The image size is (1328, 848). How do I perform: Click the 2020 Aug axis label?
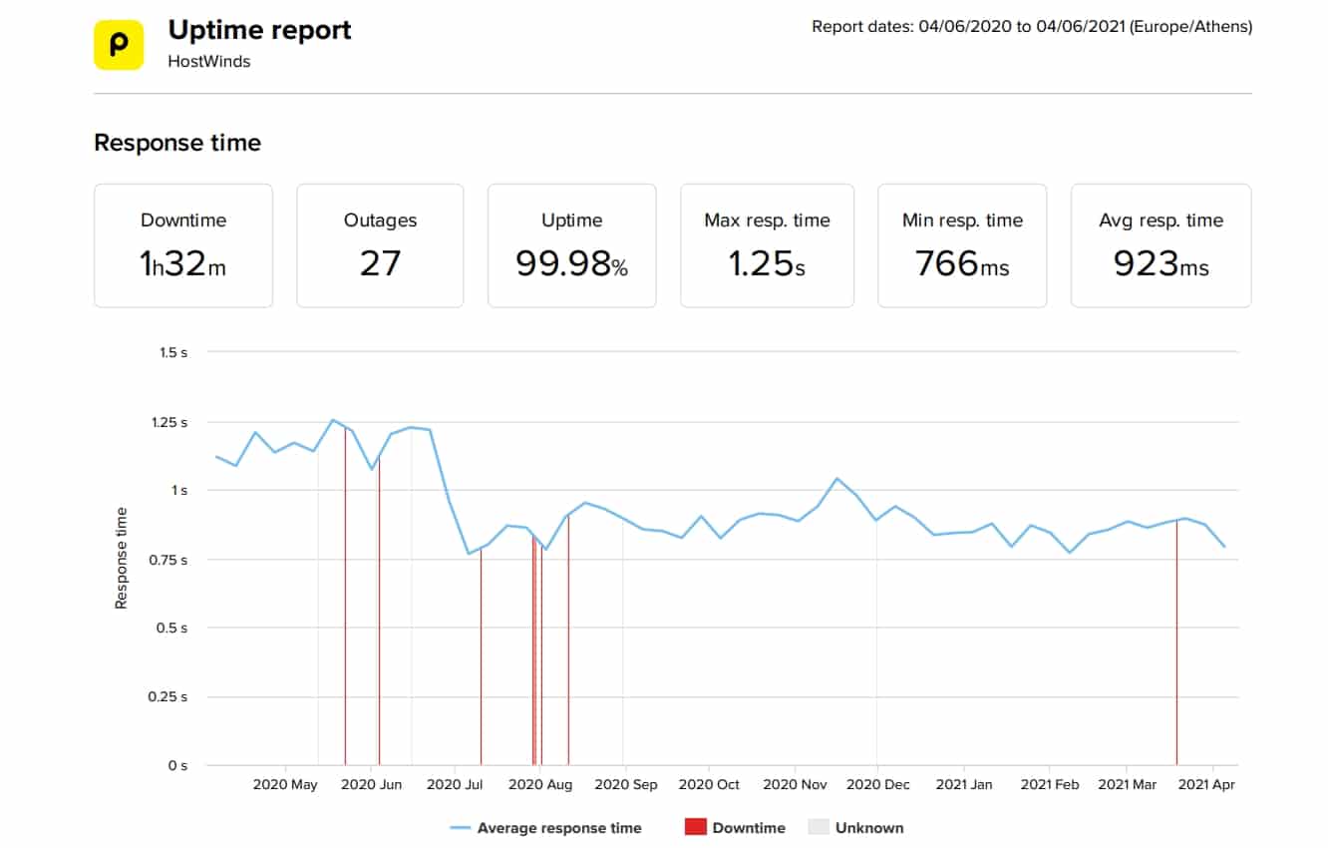540,785
